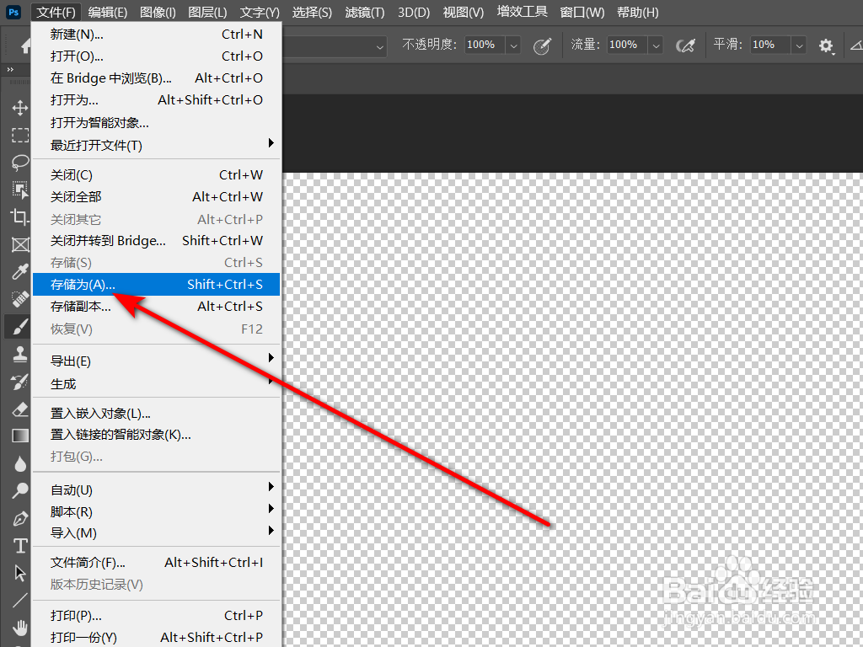Select the Crop tool
Screen dimensions: 863x647
tap(20, 217)
